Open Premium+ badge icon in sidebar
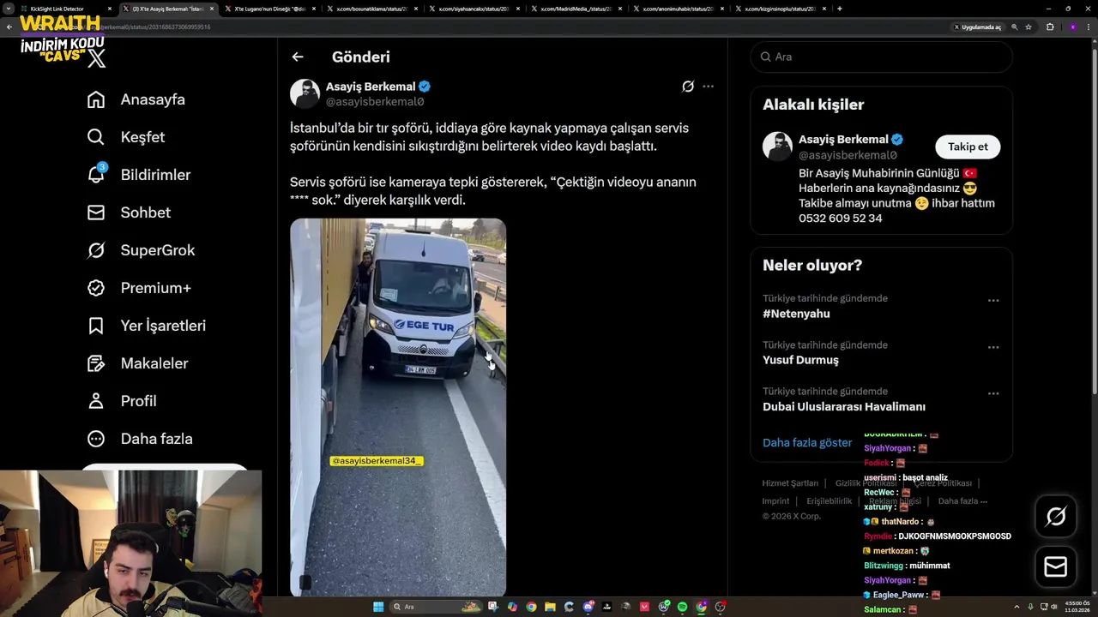 pos(96,288)
